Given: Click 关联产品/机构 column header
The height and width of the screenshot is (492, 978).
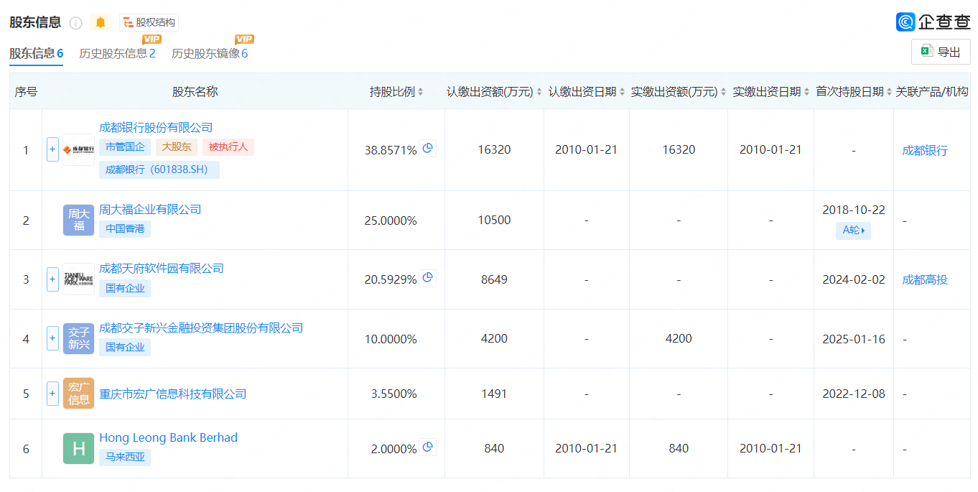Looking at the screenshot, I should click(932, 92).
